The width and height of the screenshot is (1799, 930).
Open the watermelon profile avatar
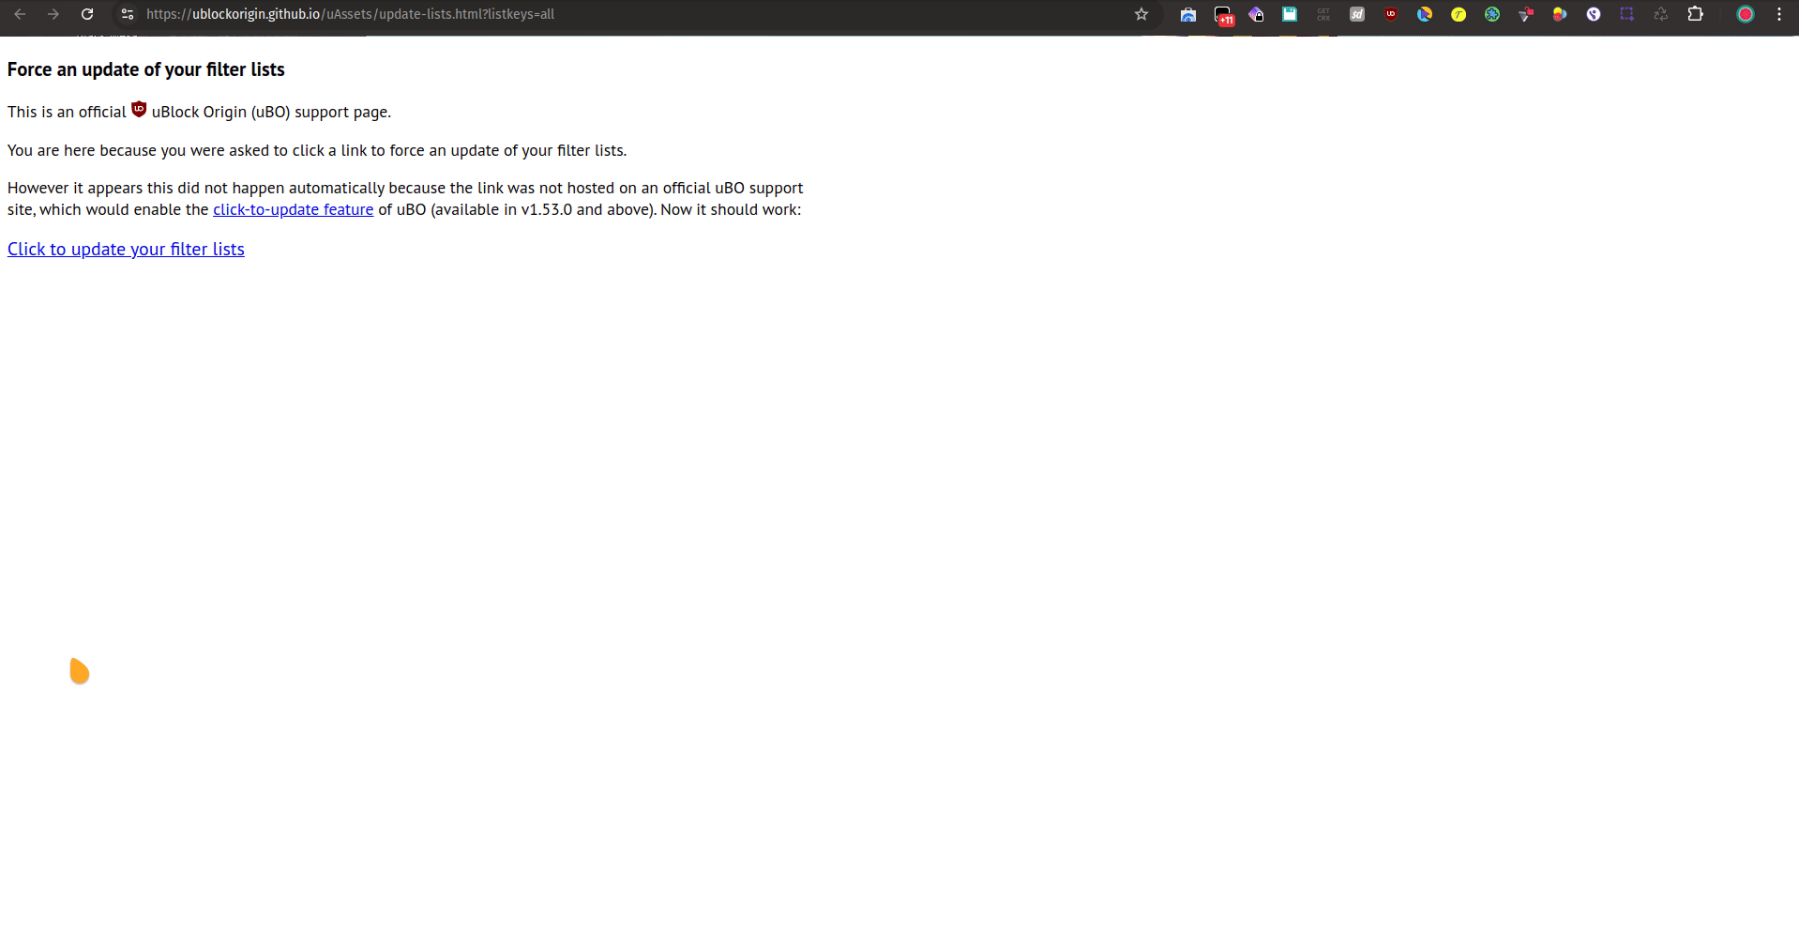click(1746, 14)
